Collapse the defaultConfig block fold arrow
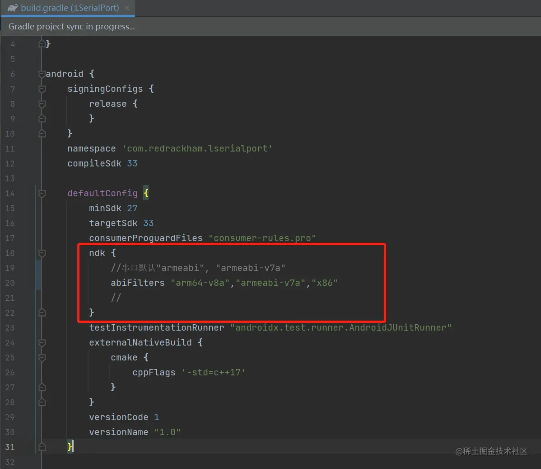Screen dimensions: 541x469 coord(42,193)
